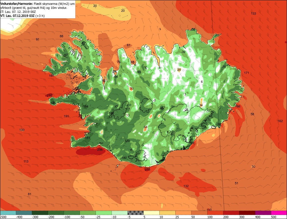Click the map value '-65' in north-central Iceland
The width and height of the screenshot is (287, 219).
tap(139, 72)
